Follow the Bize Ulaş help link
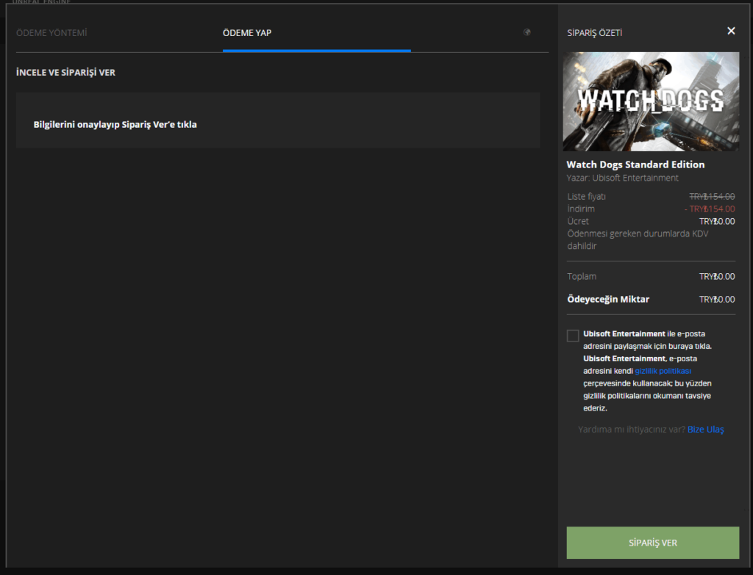753x575 pixels. pos(705,429)
